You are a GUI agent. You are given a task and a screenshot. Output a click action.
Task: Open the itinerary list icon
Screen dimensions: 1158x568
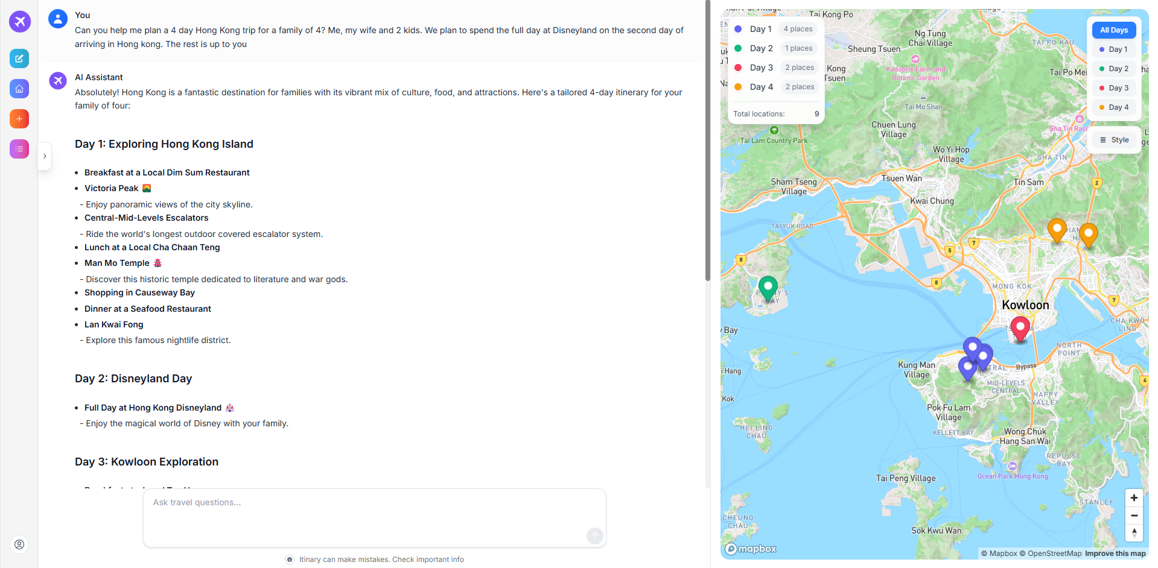pos(19,149)
